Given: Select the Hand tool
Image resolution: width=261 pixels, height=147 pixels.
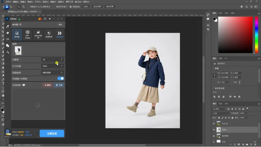Looking at the screenshot, I should point(3,95).
